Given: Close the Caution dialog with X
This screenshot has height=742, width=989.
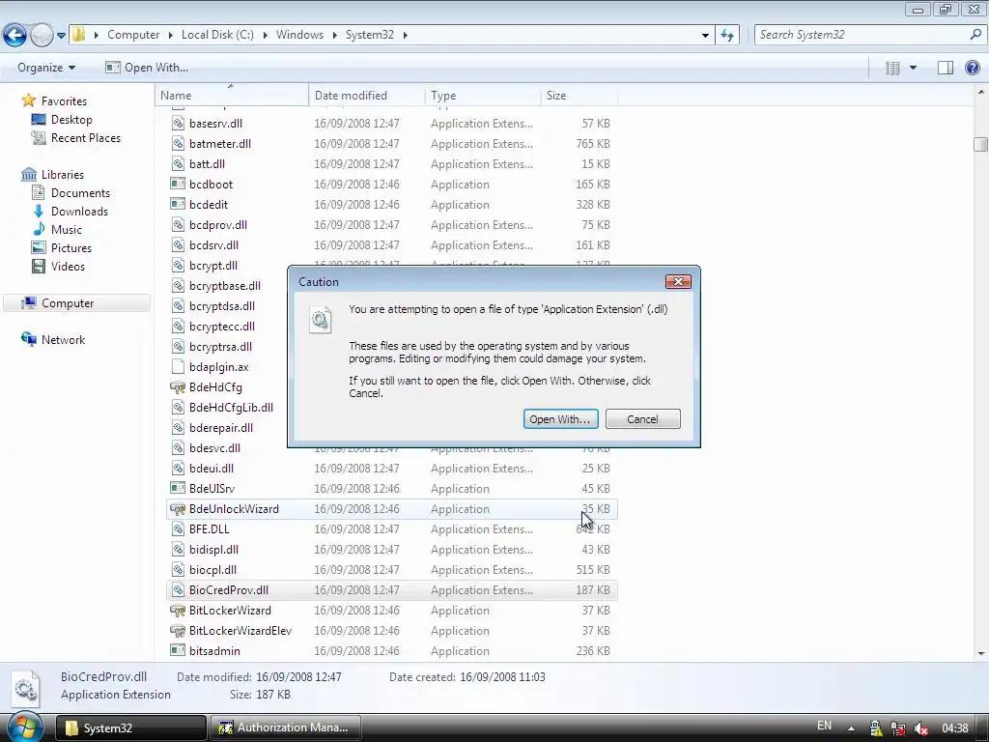Looking at the screenshot, I should [678, 281].
